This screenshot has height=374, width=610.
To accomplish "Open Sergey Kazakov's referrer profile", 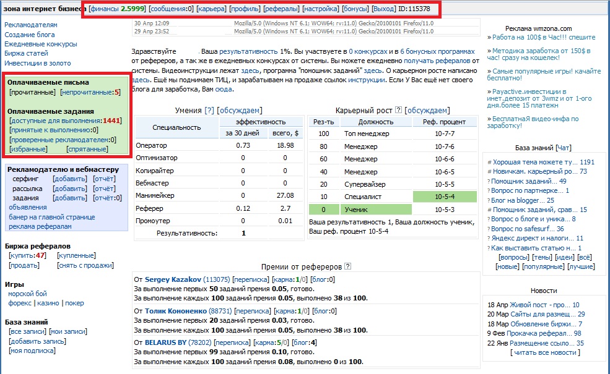I will click(173, 279).
